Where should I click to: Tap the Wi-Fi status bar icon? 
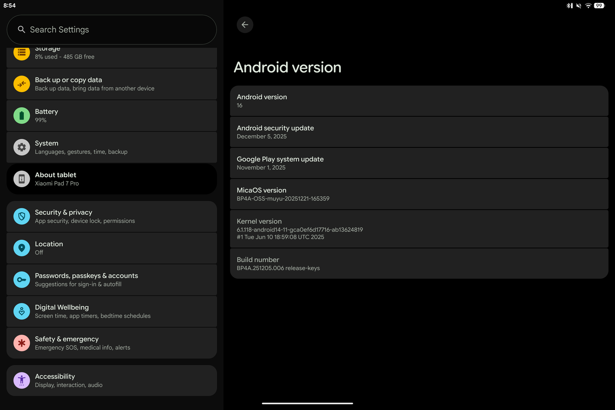(x=588, y=6)
